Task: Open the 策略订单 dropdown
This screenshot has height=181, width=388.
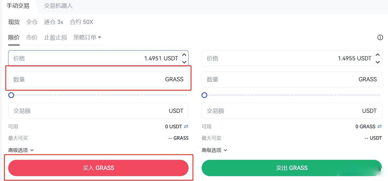Action: tap(87, 38)
